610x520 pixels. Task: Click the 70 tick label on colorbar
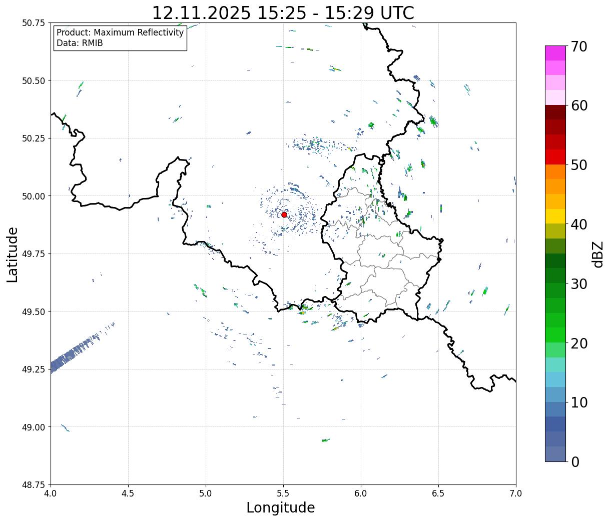pyautogui.click(x=578, y=46)
